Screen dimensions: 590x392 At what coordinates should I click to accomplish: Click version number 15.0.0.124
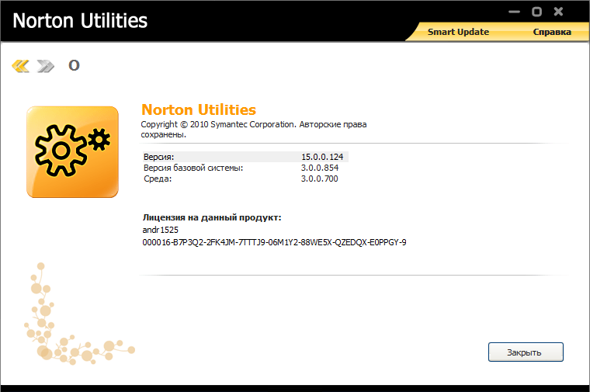pyautogui.click(x=322, y=157)
